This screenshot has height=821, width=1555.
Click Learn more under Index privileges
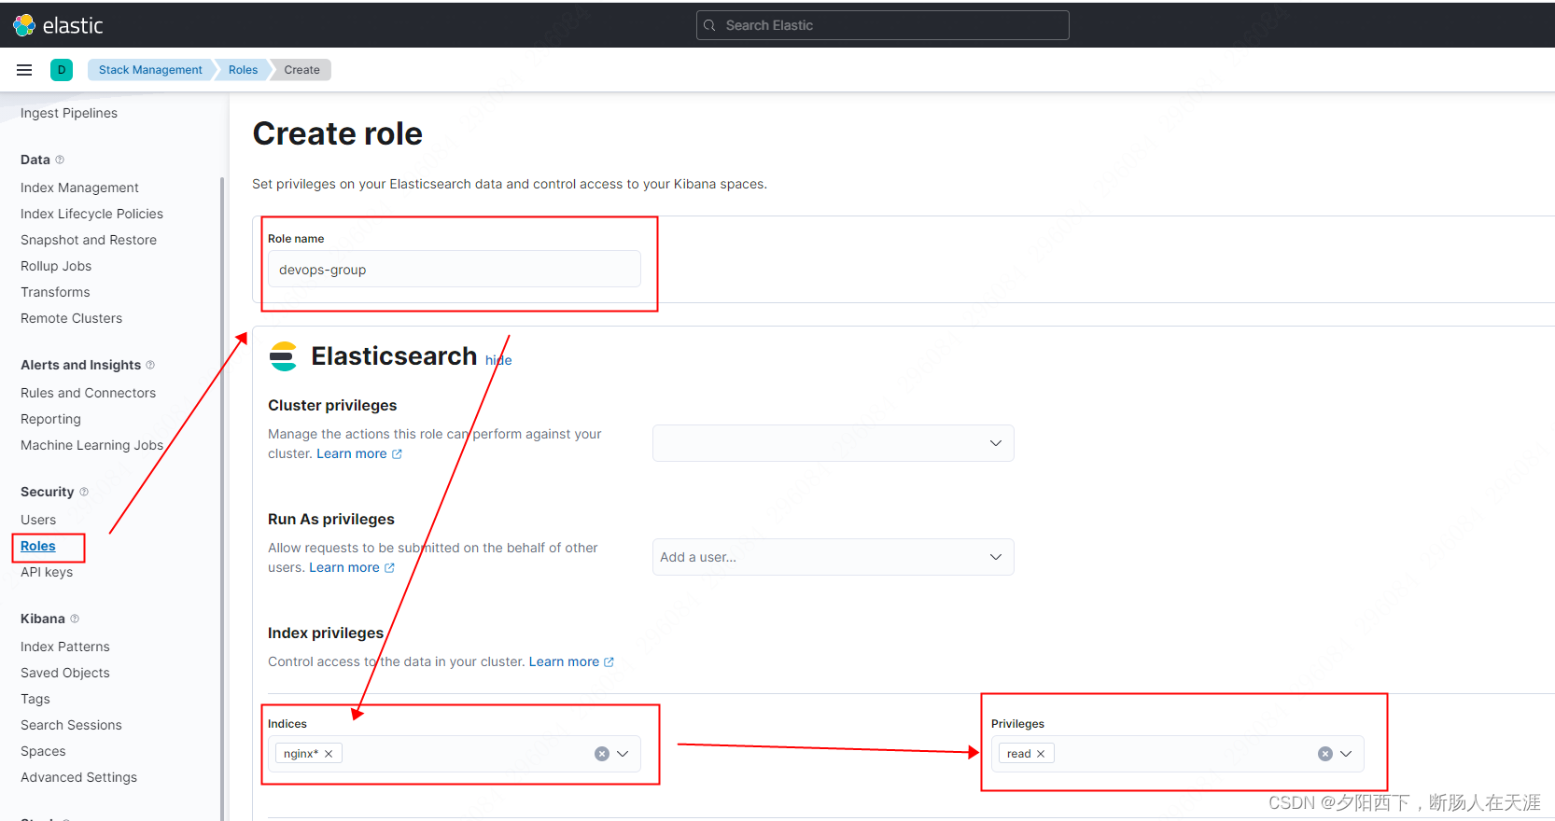(564, 661)
